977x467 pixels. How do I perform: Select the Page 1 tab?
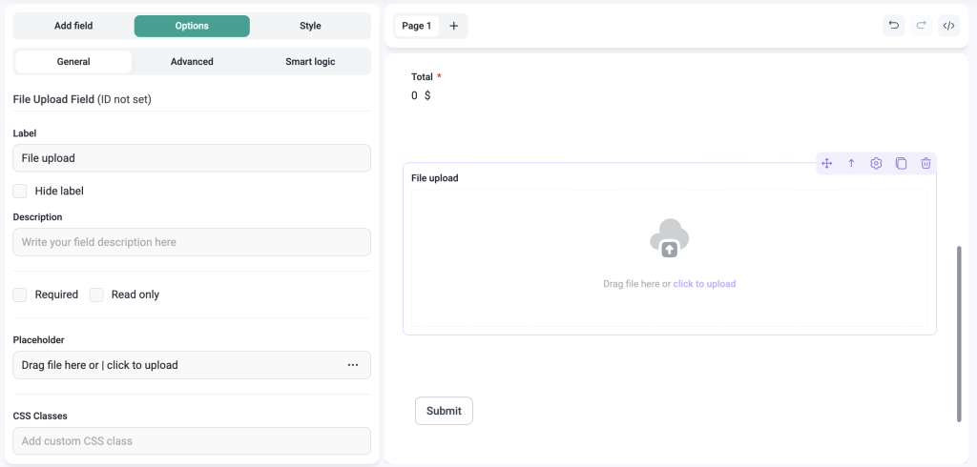click(417, 26)
